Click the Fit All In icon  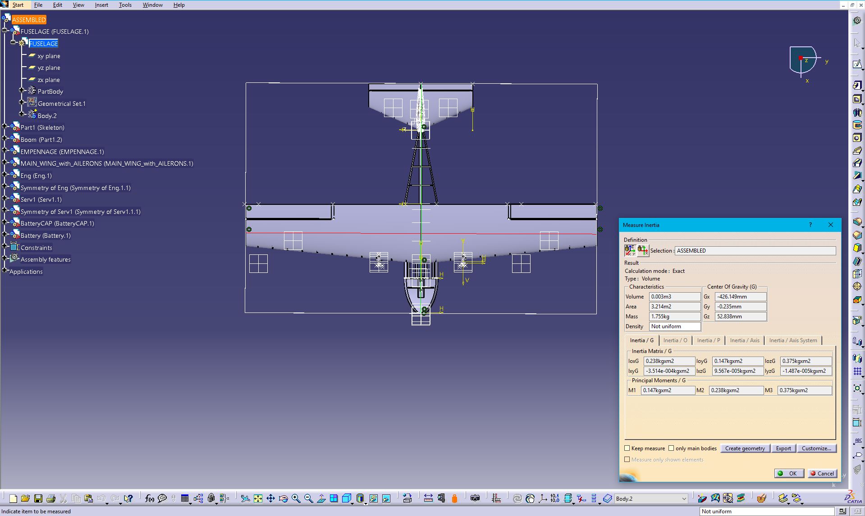pyautogui.click(x=258, y=498)
